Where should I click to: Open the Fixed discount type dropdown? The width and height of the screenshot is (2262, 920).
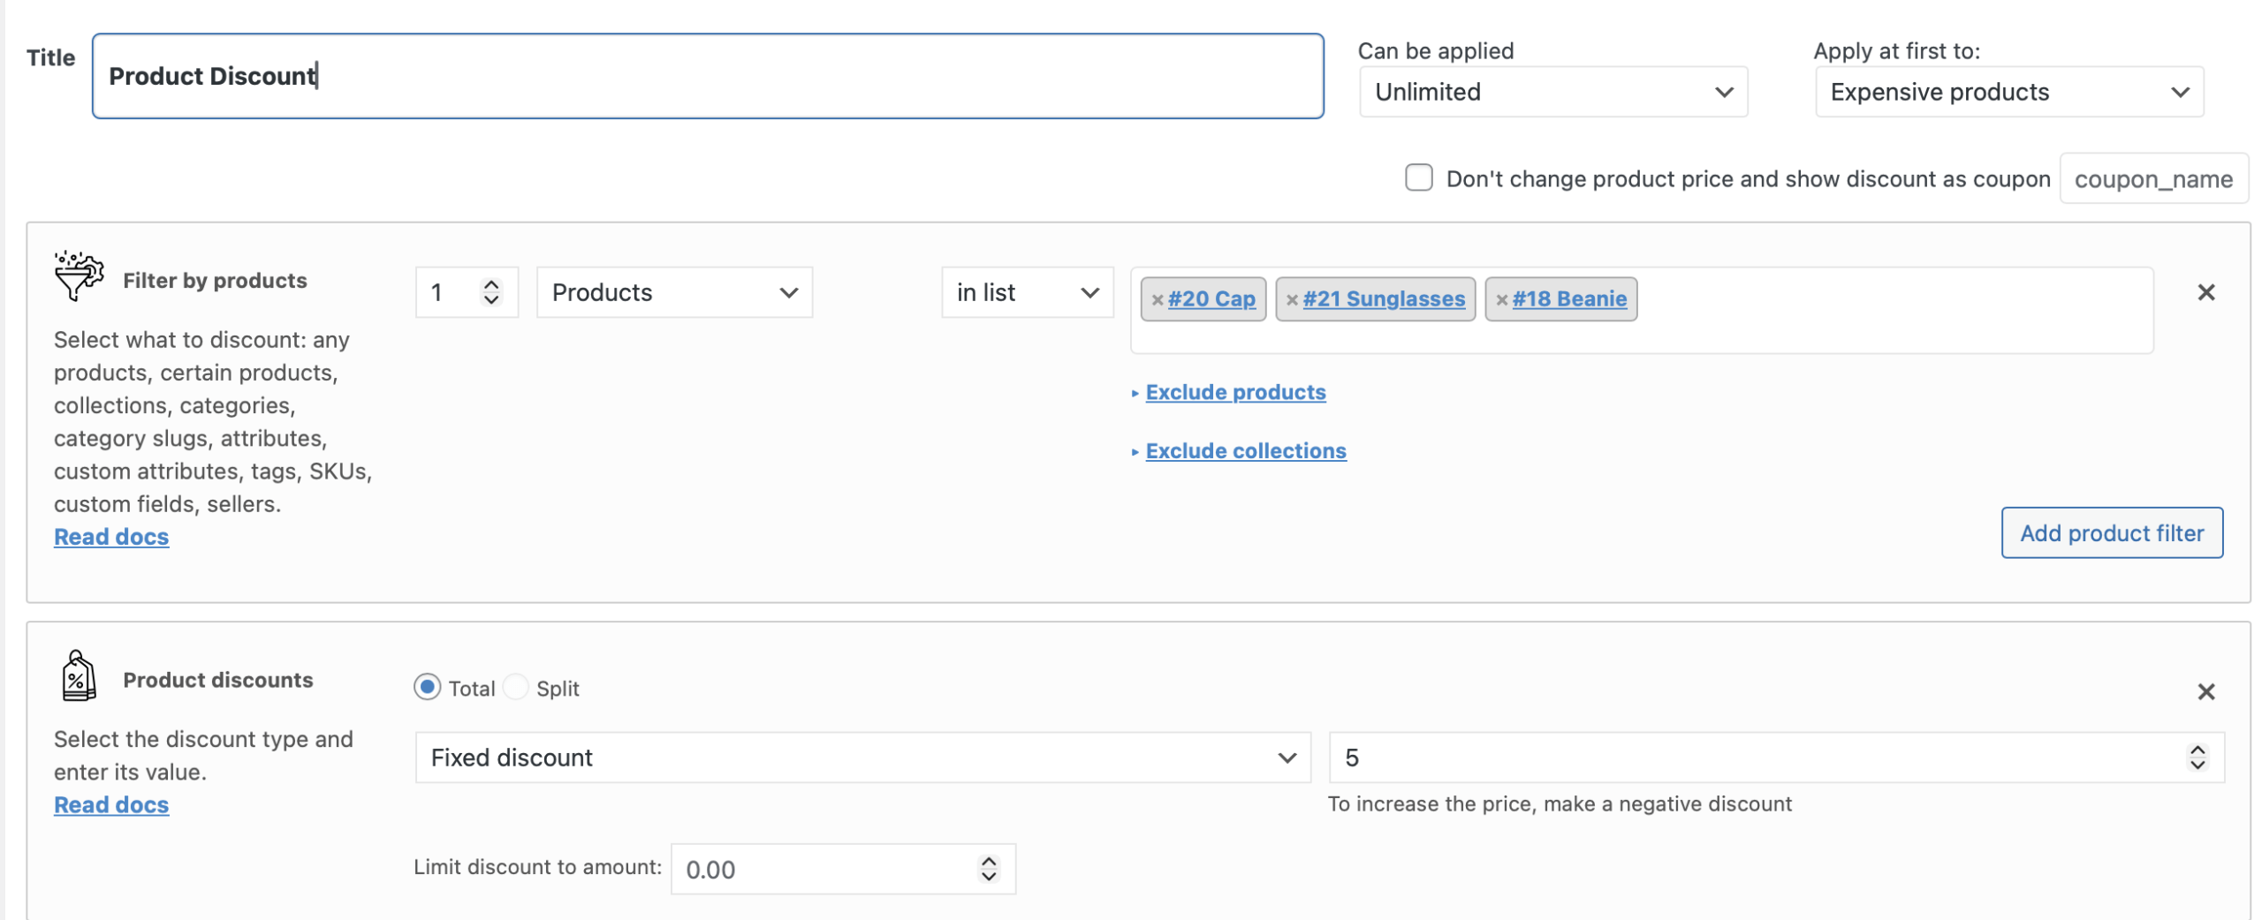(862, 758)
